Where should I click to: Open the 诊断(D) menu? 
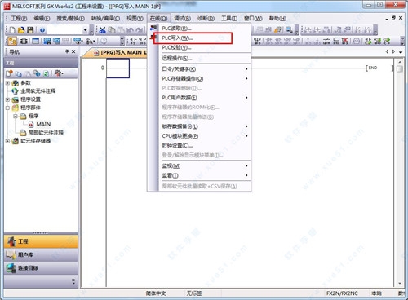(206, 19)
